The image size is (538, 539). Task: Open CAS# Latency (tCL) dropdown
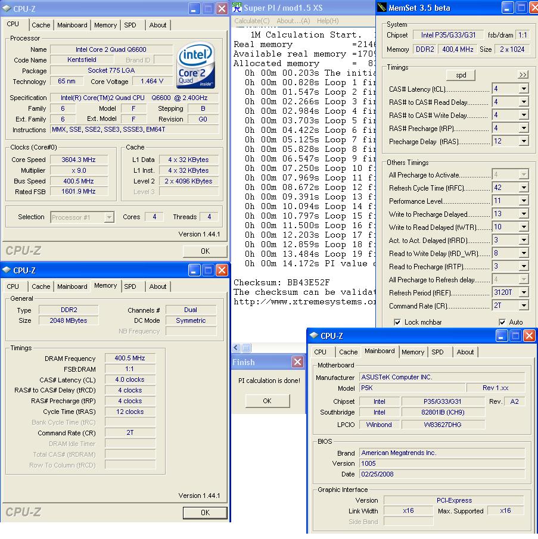pyautogui.click(x=523, y=89)
